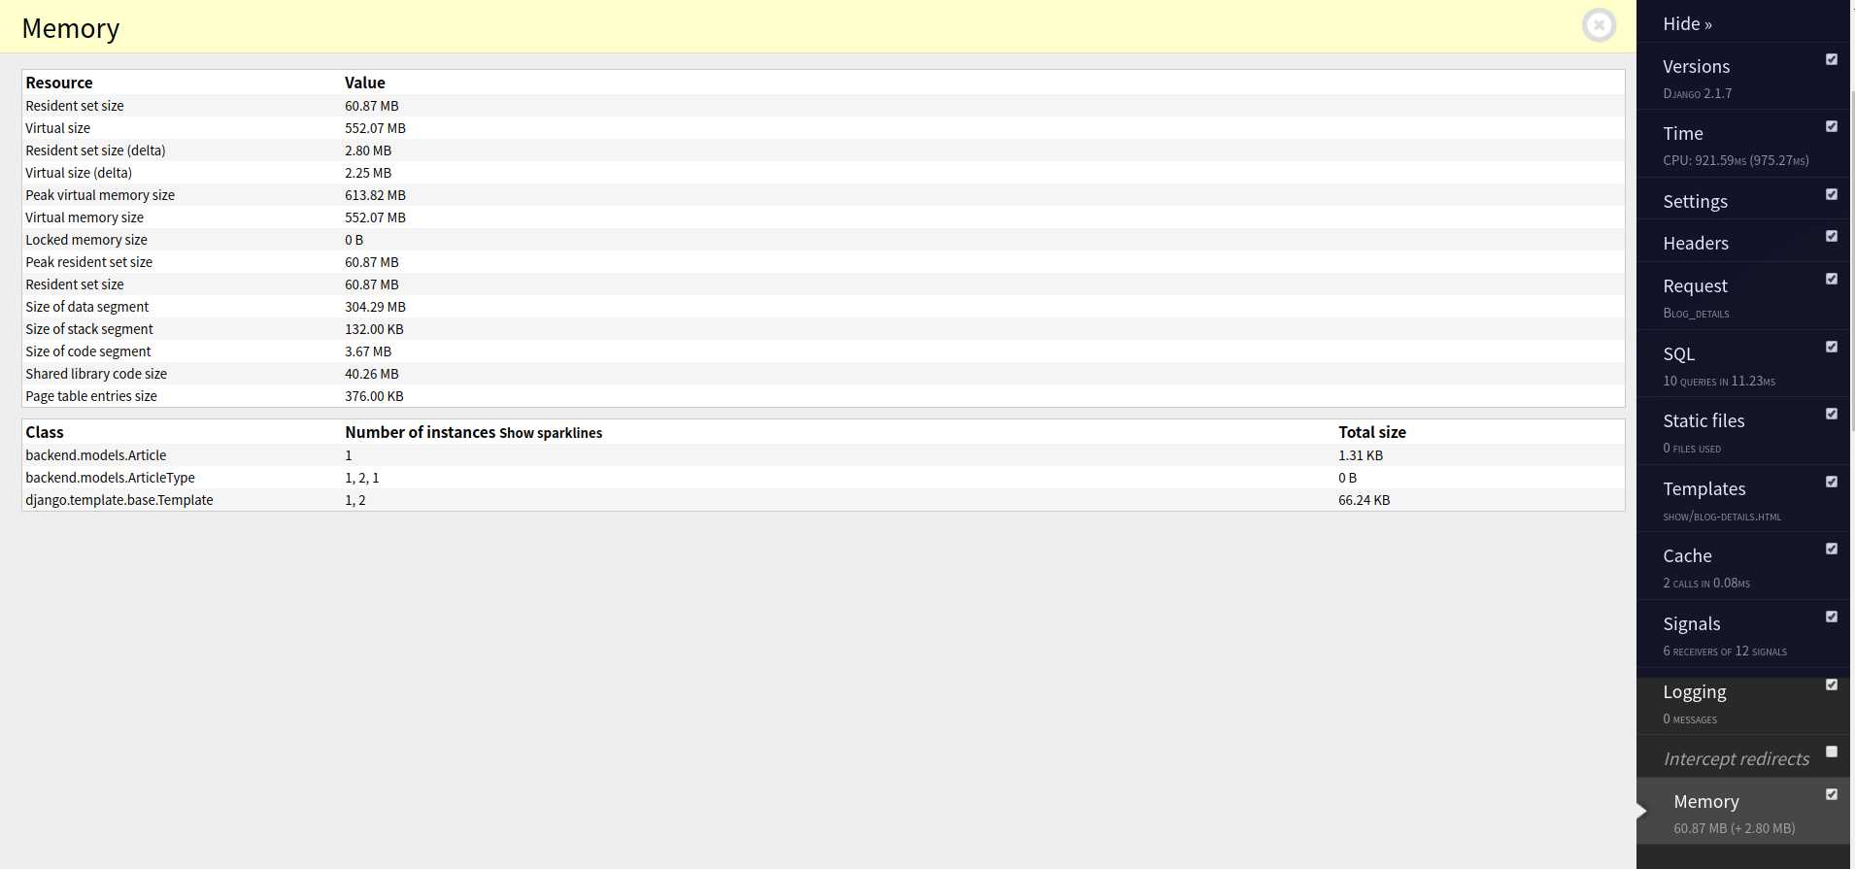Image resolution: width=1855 pixels, height=869 pixels.
Task: Uncheck the Settings panel checkbox
Action: [x=1832, y=194]
